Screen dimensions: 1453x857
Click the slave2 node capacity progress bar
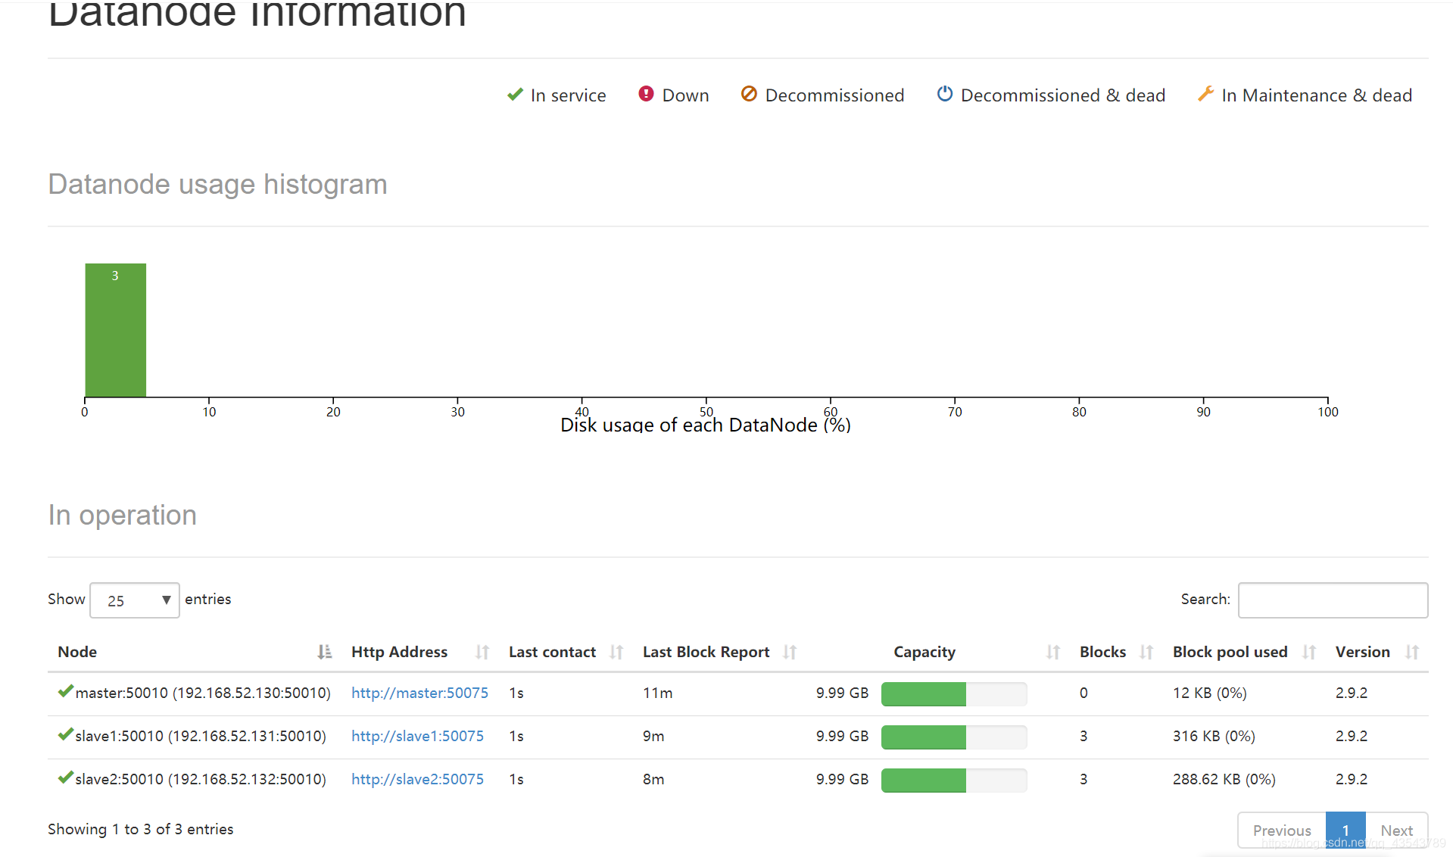(954, 780)
